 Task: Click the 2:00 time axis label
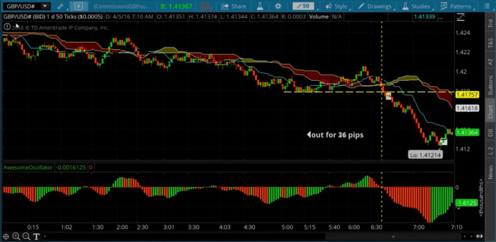point(122,227)
